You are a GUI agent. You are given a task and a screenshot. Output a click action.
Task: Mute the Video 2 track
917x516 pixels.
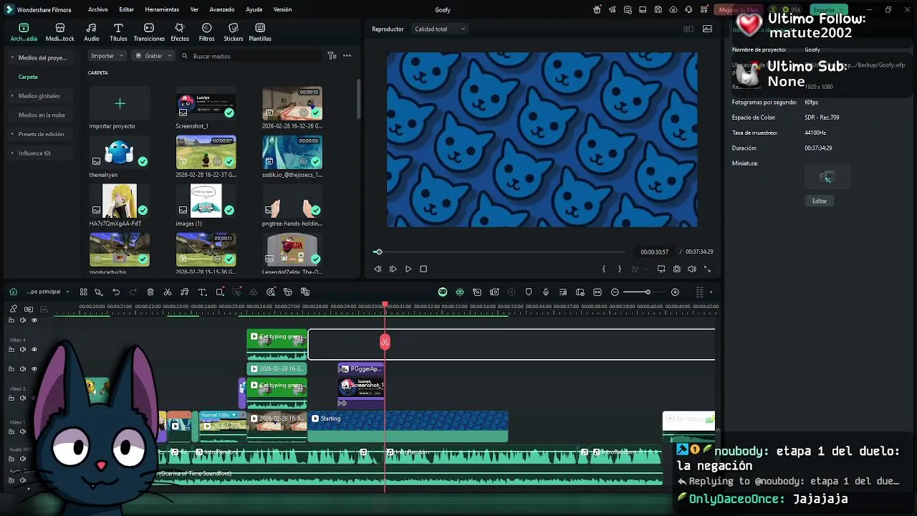point(23,398)
